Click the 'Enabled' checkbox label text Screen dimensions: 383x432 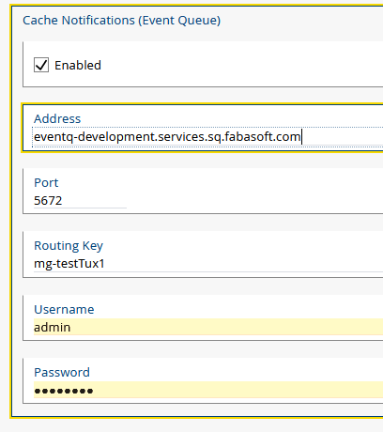[78, 66]
